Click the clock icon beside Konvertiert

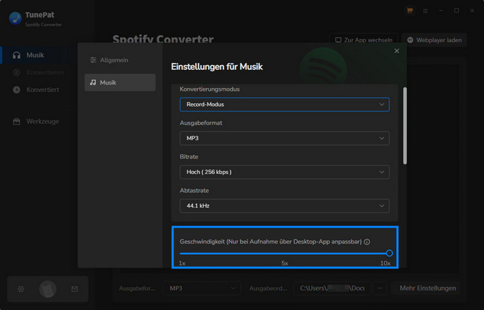[x=17, y=90]
